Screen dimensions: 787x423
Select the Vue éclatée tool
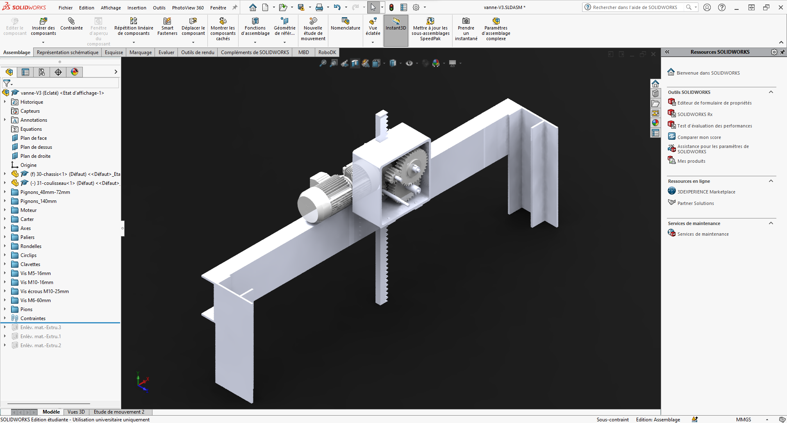(x=373, y=21)
